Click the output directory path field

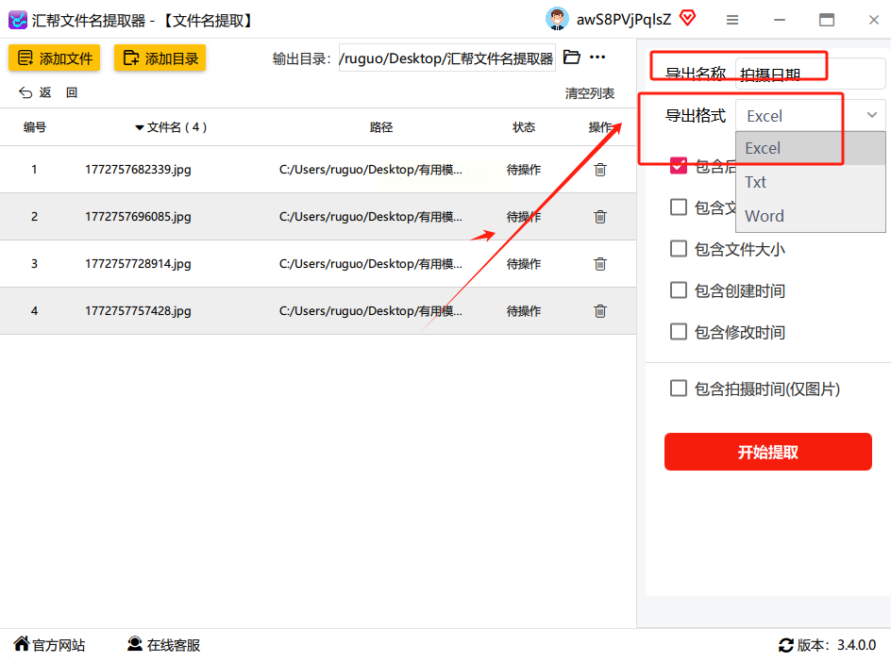click(447, 58)
